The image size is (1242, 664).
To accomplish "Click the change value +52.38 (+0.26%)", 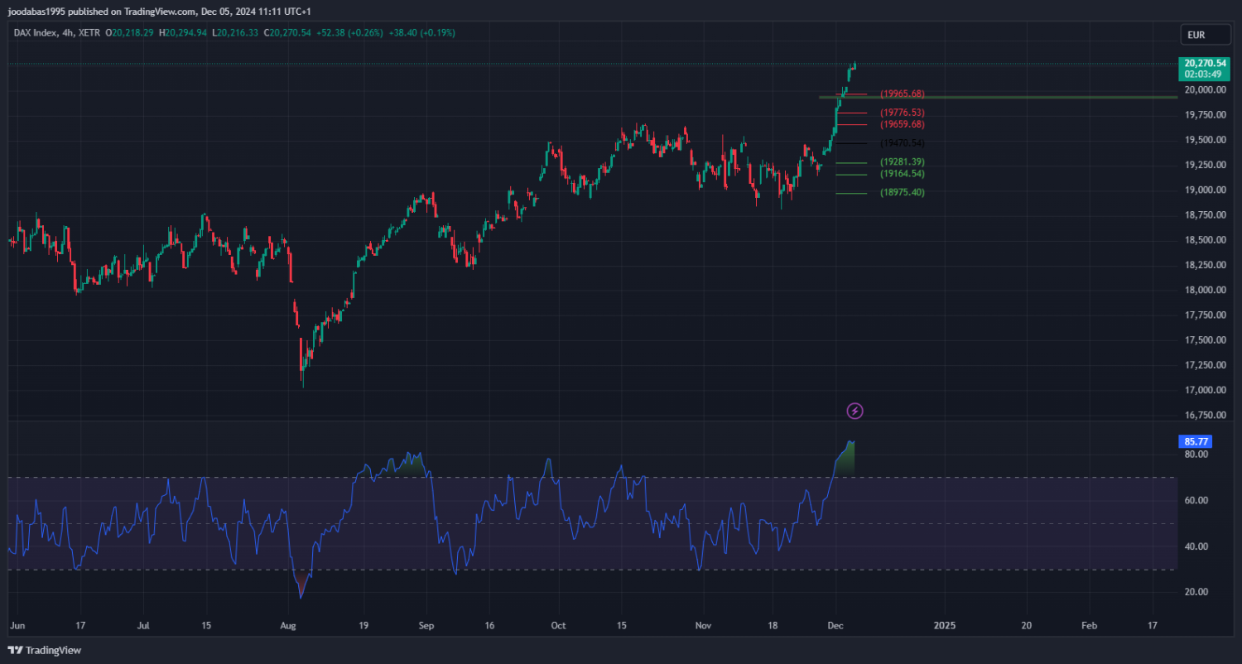I will point(348,32).
